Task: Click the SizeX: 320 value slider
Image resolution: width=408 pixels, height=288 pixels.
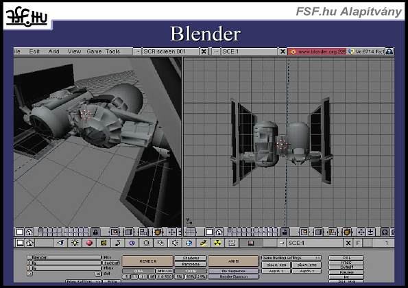Action: tap(276, 265)
